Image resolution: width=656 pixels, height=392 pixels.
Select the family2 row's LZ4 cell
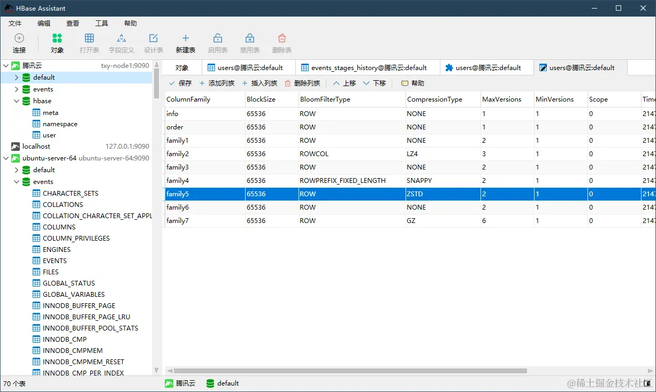443,154
